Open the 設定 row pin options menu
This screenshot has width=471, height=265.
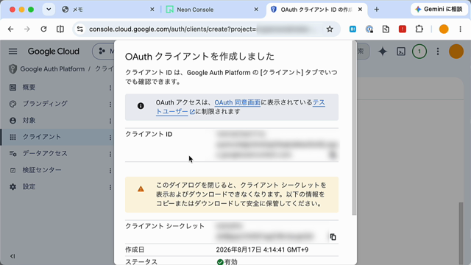coord(110,187)
